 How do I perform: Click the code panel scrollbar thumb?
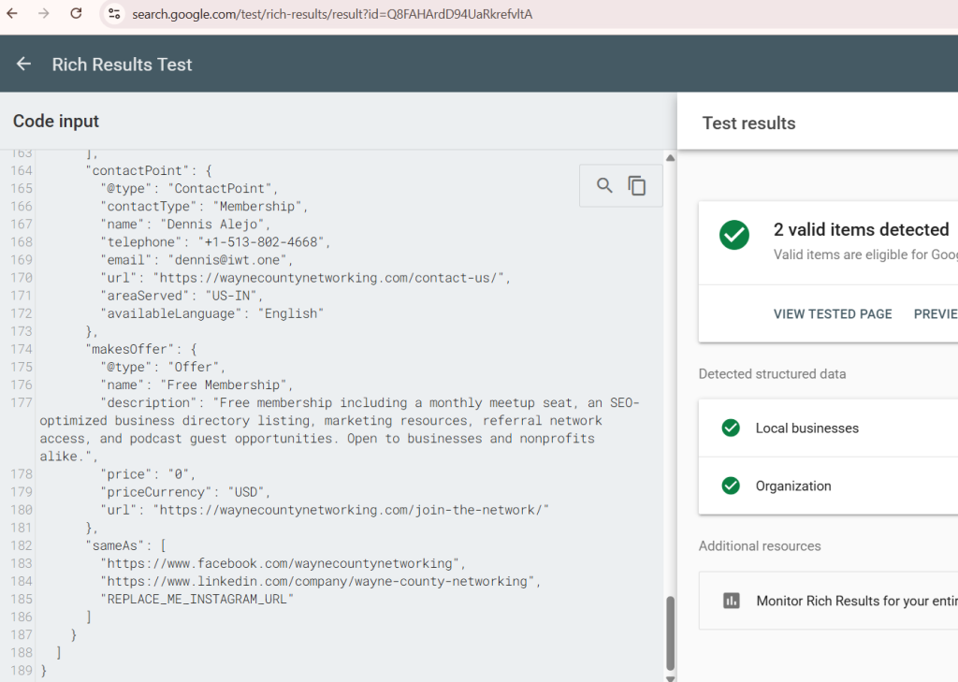pos(670,633)
